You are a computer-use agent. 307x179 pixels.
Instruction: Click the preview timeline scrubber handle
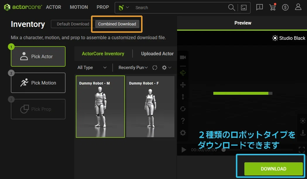click(224, 150)
